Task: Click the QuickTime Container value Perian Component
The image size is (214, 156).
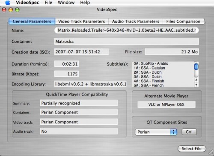Action: 79,112
